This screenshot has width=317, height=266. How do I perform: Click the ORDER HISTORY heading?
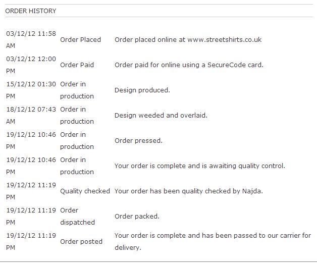[31, 11]
